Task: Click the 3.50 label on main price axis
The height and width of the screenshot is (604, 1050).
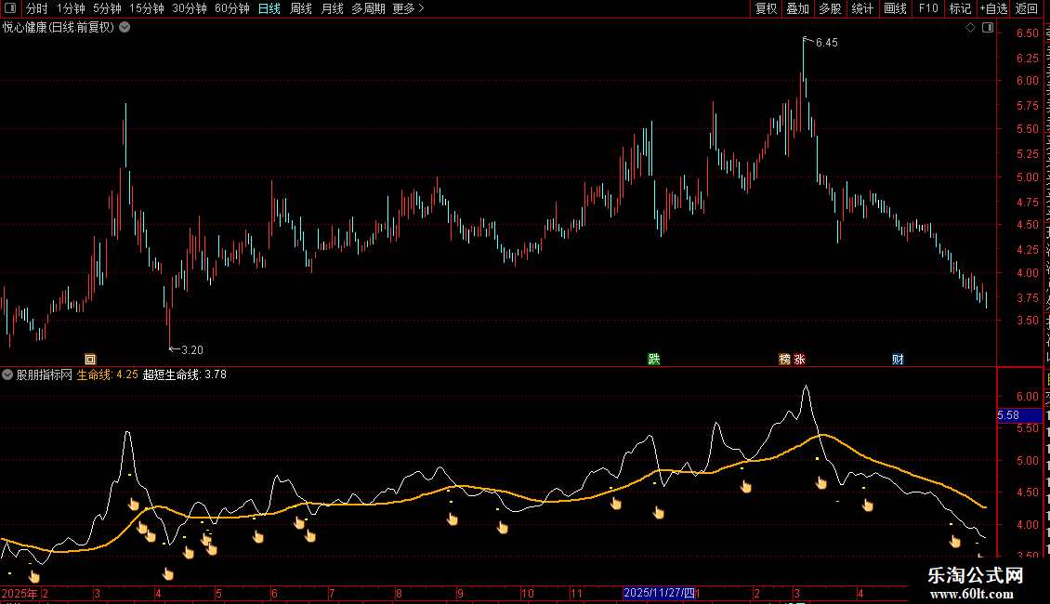Action: pyautogui.click(x=1027, y=321)
